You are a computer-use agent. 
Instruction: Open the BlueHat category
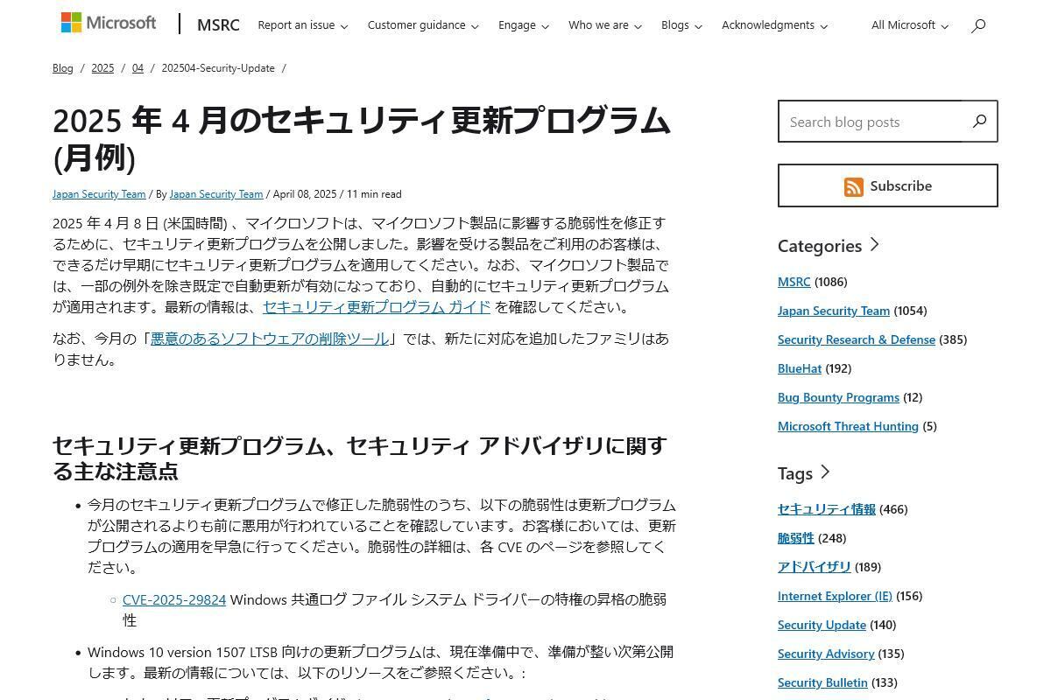point(800,368)
